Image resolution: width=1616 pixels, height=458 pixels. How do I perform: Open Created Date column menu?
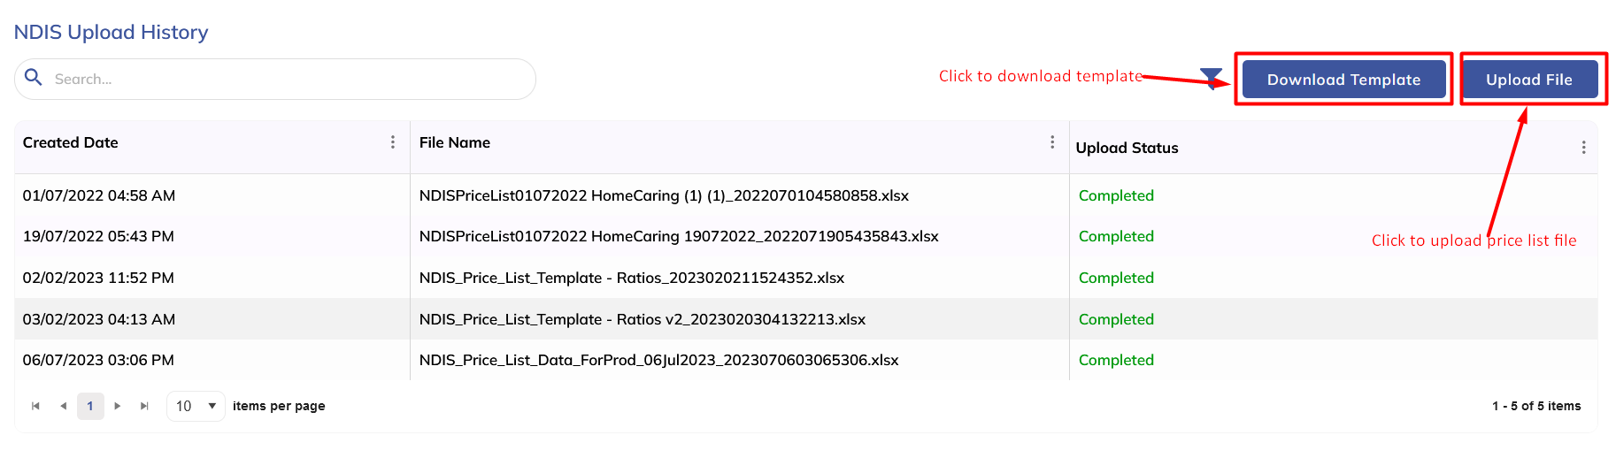coord(393,142)
